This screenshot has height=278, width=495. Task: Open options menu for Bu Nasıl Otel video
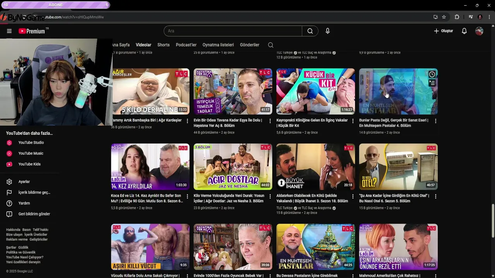pyautogui.click(x=435, y=196)
